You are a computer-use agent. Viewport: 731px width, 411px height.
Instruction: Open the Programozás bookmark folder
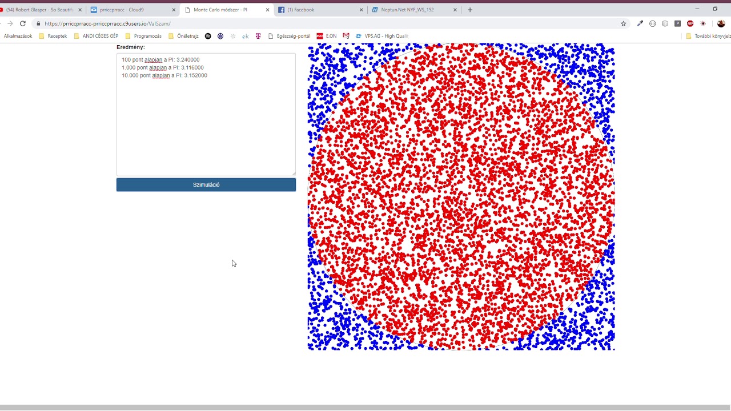click(x=143, y=36)
